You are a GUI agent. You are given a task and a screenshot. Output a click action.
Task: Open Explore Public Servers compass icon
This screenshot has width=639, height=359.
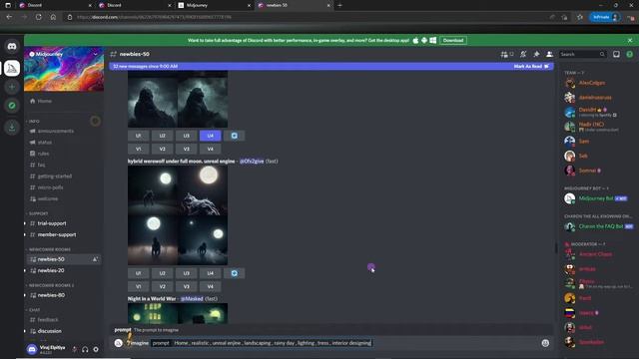coord(12,106)
